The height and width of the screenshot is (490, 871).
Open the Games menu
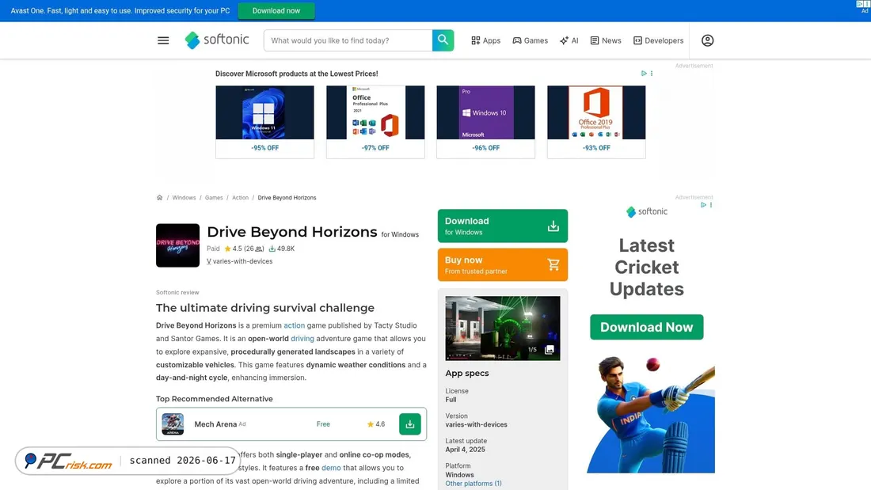click(x=530, y=40)
